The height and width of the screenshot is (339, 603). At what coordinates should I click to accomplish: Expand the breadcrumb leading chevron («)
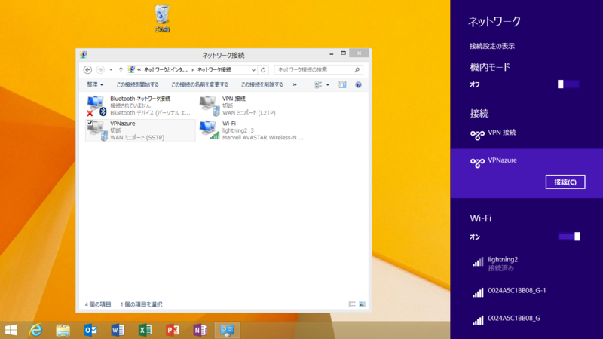pyautogui.click(x=139, y=69)
